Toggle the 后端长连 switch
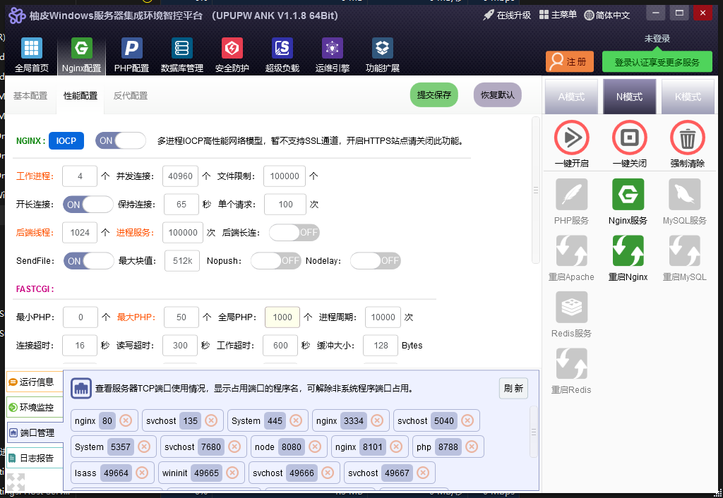Screen dimensions: 723x498 294,233
